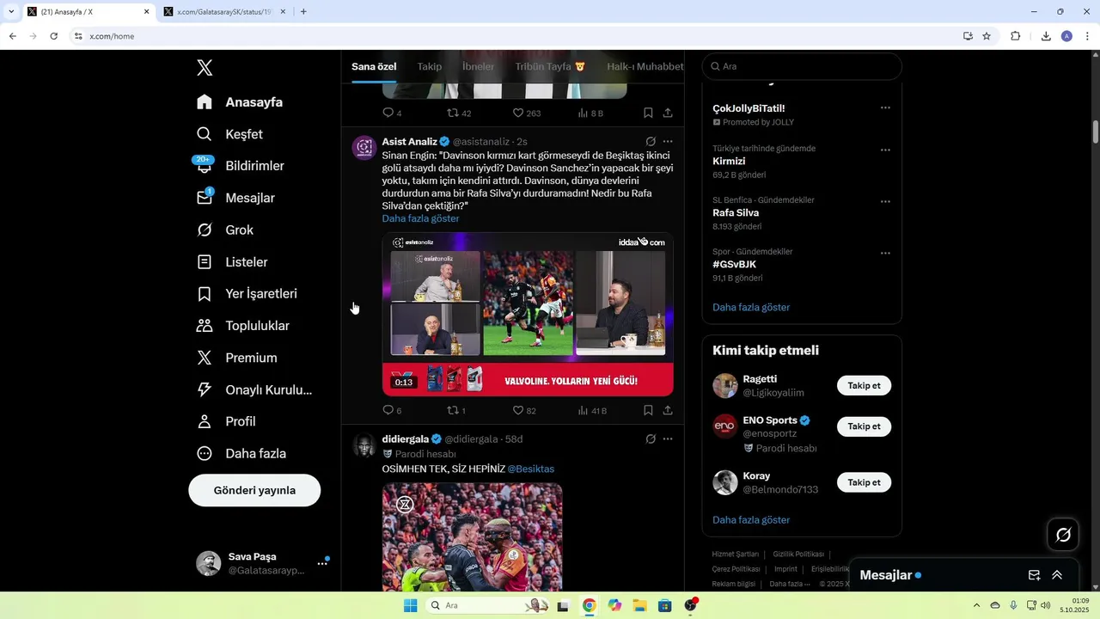Switch to Takip tab
This screenshot has height=619, width=1100.
point(430,66)
